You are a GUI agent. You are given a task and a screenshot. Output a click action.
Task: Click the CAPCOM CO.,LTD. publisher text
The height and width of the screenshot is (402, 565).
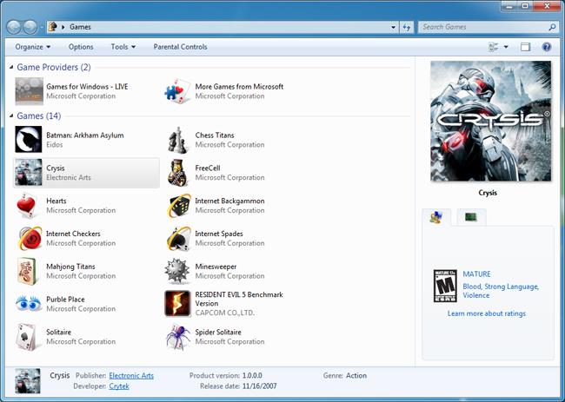(x=225, y=313)
